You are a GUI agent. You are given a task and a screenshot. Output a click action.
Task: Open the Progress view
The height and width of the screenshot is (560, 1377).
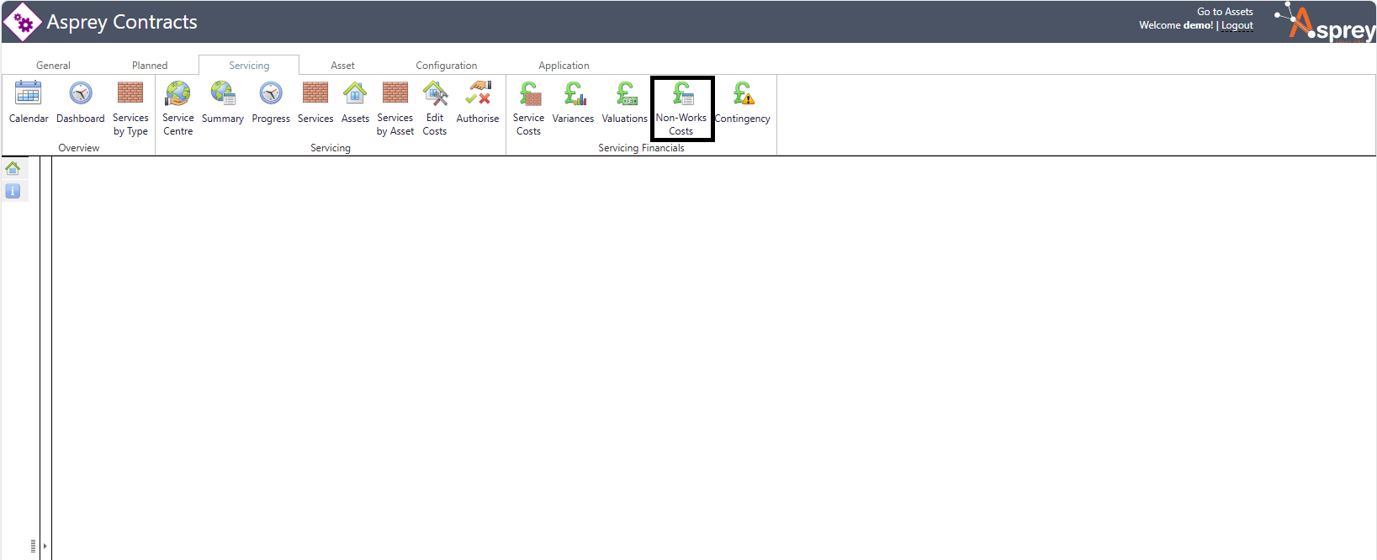tap(271, 93)
